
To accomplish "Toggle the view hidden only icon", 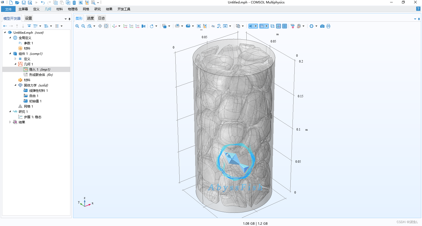I will pos(225,26).
